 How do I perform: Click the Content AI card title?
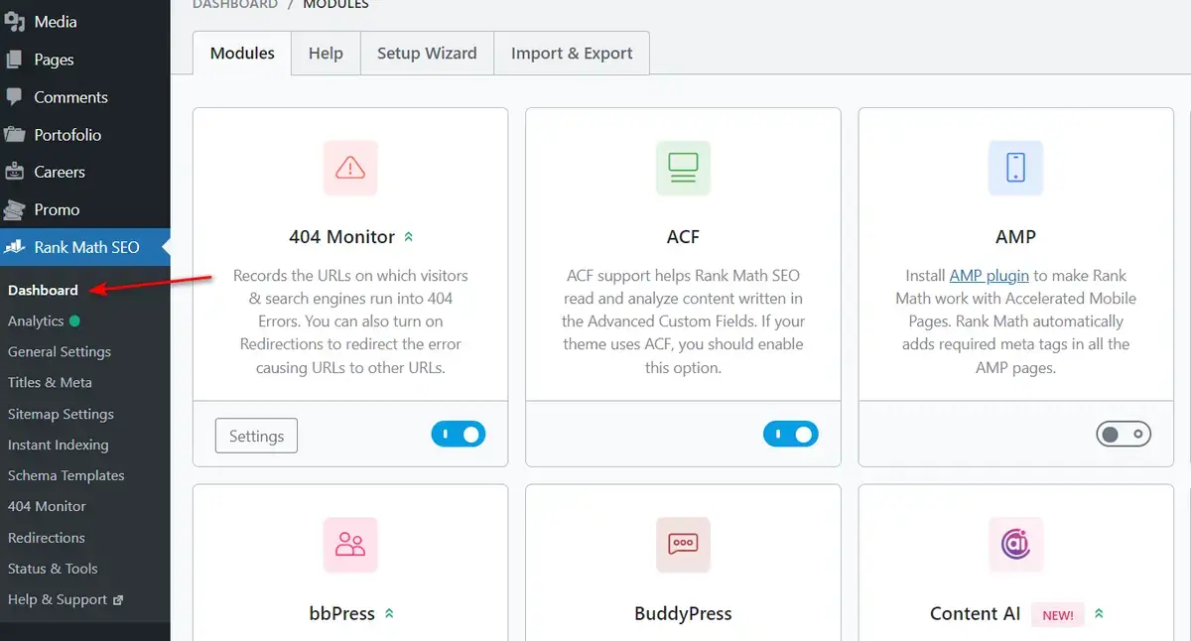click(x=975, y=614)
